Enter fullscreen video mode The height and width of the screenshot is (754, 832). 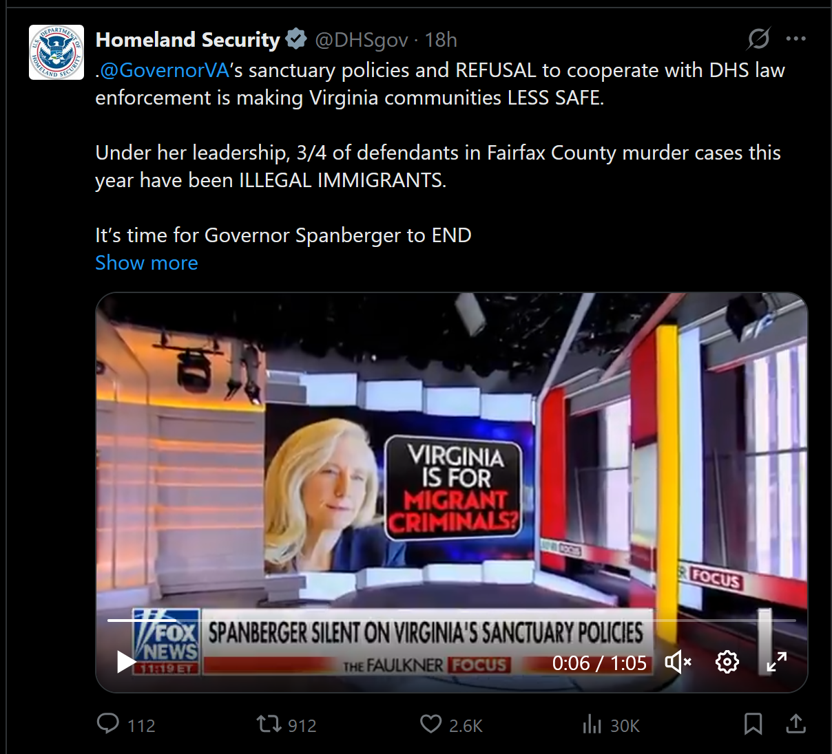(x=777, y=662)
